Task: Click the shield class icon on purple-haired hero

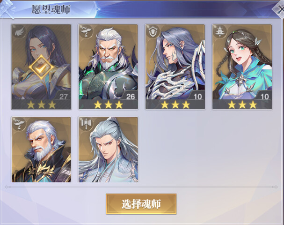Action: pyautogui.click(x=153, y=32)
